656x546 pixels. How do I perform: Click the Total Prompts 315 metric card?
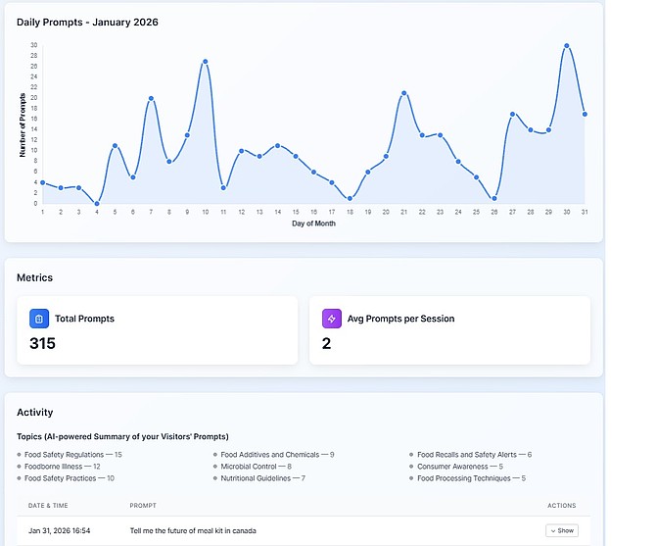pos(157,330)
